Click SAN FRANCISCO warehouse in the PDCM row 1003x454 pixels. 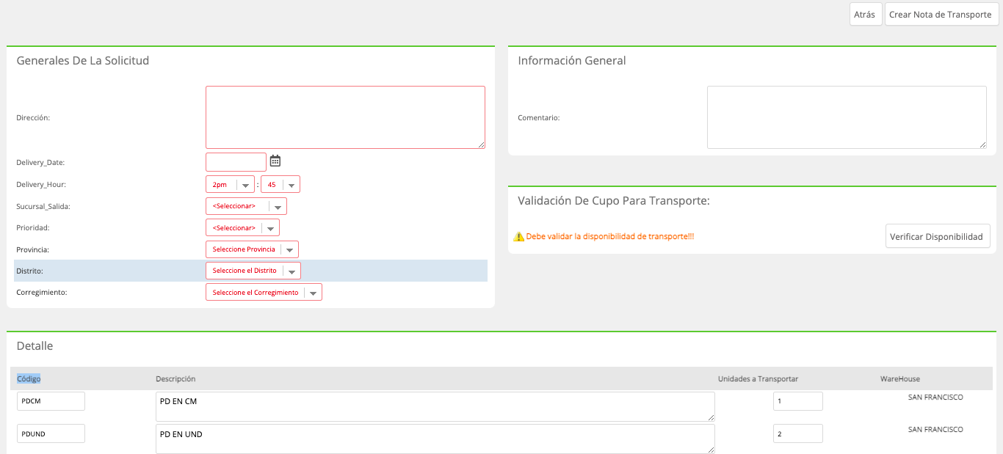pyautogui.click(x=935, y=398)
